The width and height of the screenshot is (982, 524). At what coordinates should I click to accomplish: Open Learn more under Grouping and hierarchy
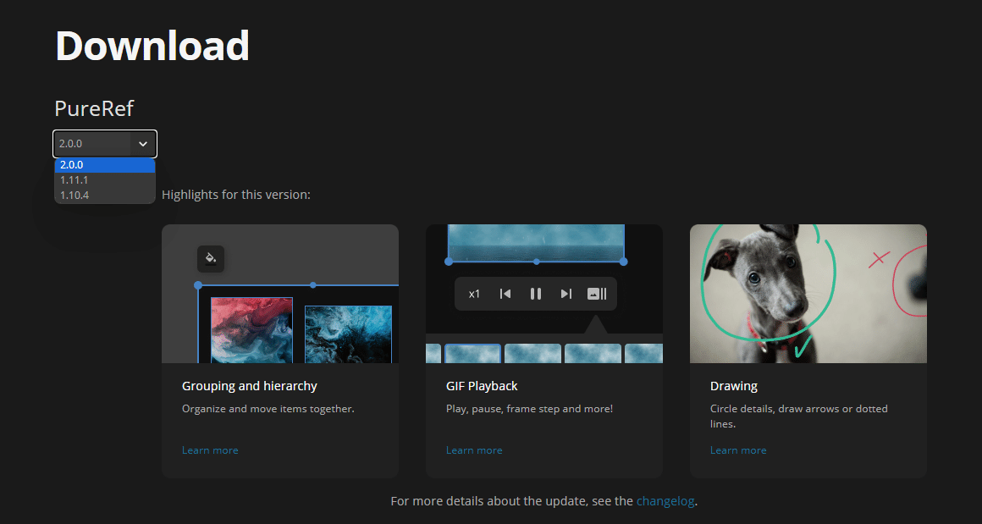point(210,450)
